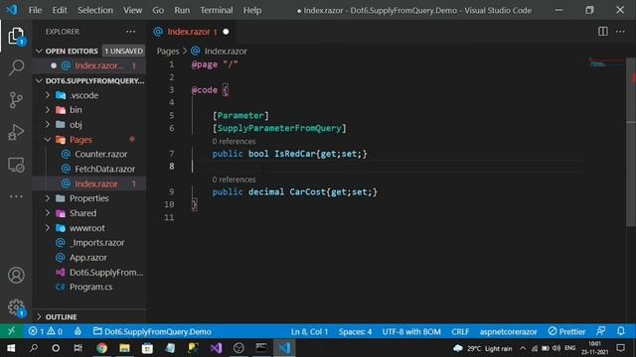The width and height of the screenshot is (636, 357).
Task: Open FetchData.razor in file tree
Action: point(104,170)
